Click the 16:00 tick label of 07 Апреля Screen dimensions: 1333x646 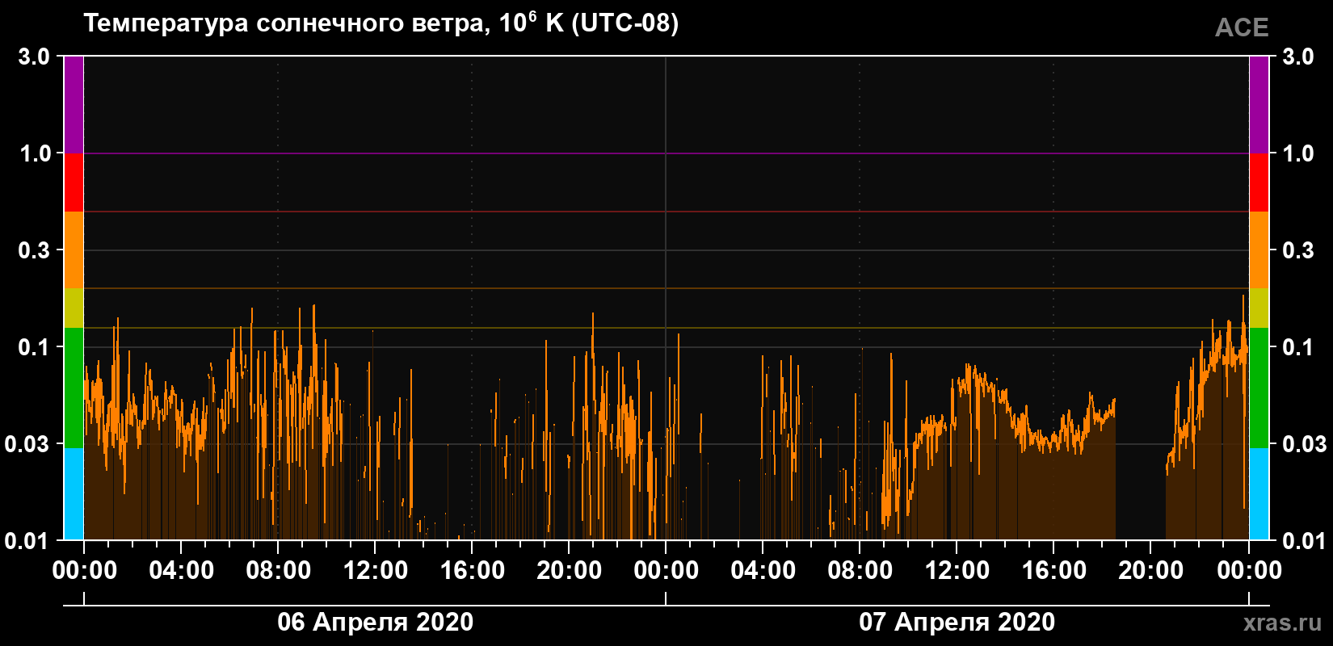(1054, 571)
